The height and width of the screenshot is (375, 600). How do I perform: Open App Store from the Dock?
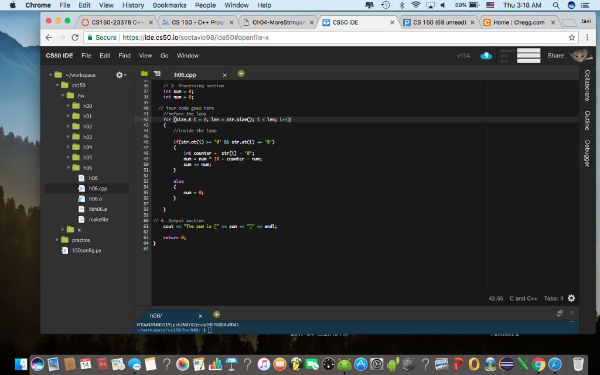point(360,364)
